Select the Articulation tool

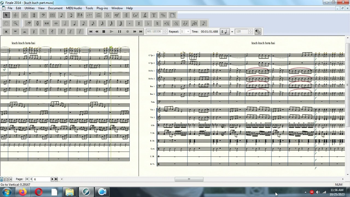[108, 15]
